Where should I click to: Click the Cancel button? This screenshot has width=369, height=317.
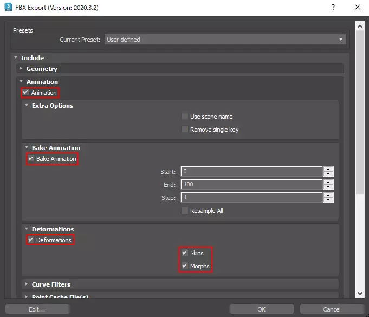click(331, 309)
